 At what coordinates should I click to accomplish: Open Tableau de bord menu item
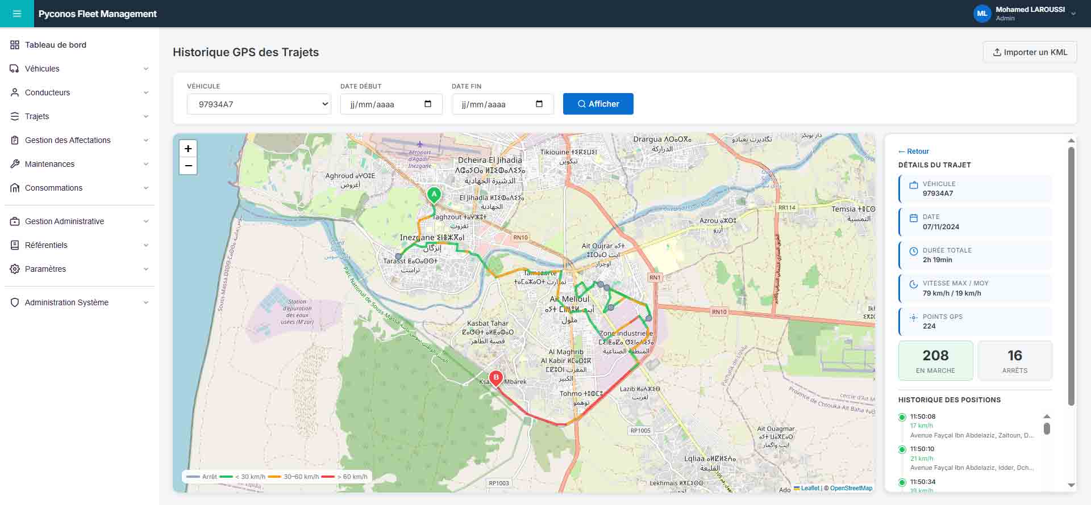80,45
